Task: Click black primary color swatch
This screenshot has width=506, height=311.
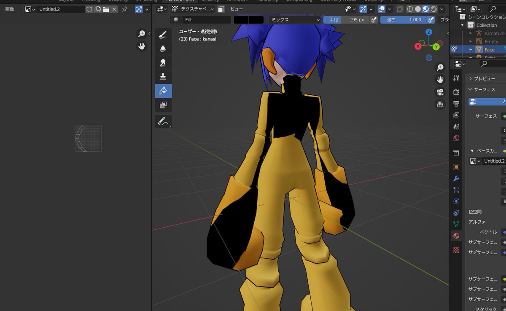Action: point(241,20)
